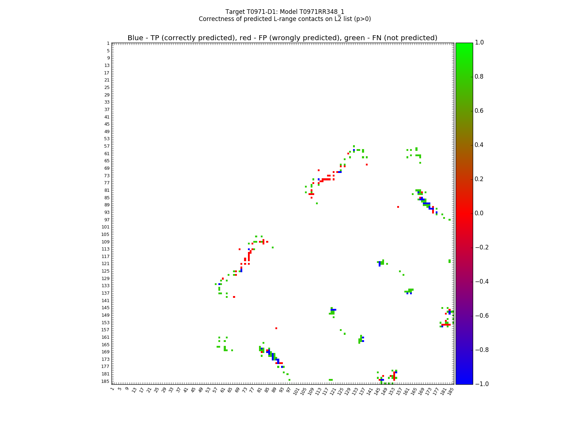Click the y-axis tick label 1

108,43
